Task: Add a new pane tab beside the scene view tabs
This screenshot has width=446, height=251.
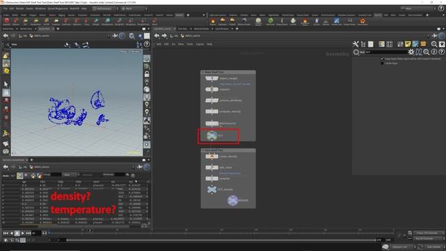Action: click(x=58, y=29)
